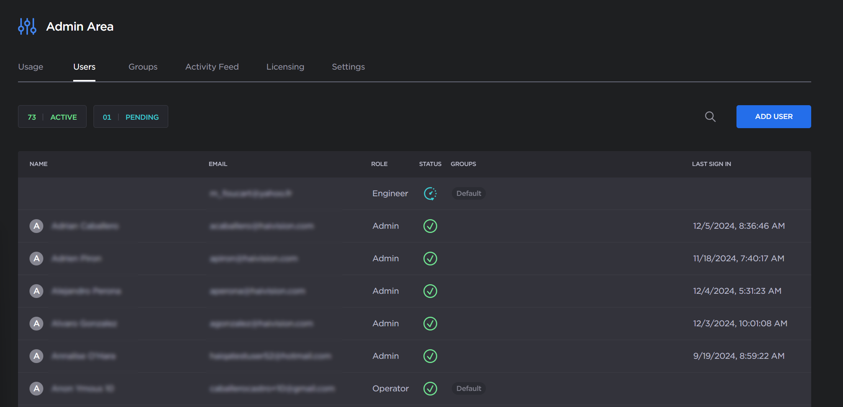Click the NAME column header
843x407 pixels.
click(38, 164)
